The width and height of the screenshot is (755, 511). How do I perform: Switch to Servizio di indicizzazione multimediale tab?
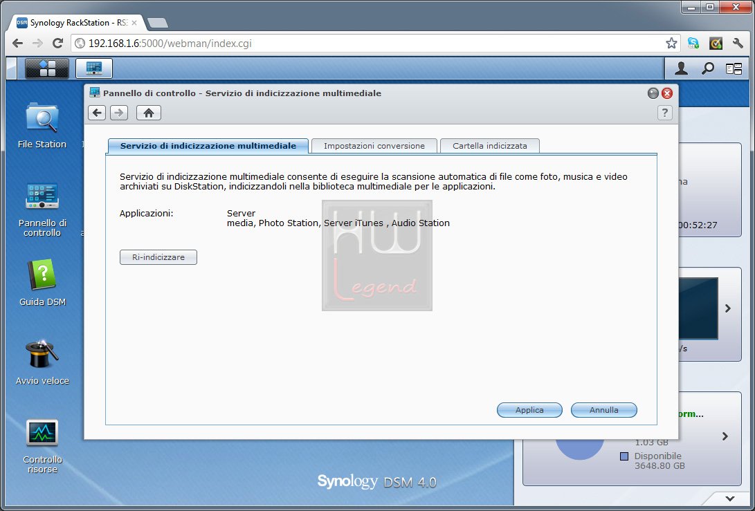(208, 146)
